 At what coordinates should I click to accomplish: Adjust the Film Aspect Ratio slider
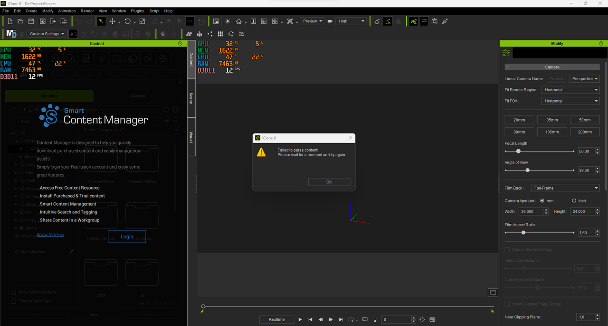point(540,232)
